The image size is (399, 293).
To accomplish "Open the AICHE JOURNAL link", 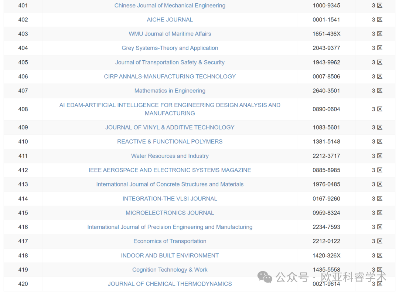I will (x=170, y=20).
